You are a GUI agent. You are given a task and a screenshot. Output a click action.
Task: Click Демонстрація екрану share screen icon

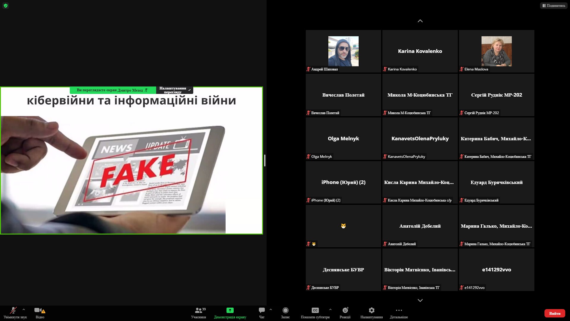(230, 311)
